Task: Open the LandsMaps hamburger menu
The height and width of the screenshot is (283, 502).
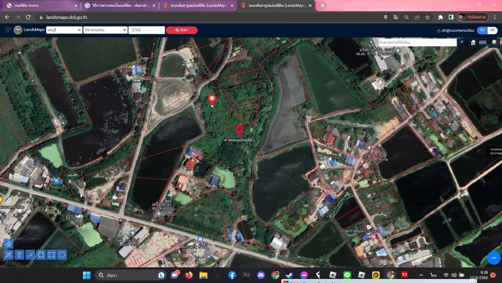Action: pyautogui.click(x=8, y=30)
